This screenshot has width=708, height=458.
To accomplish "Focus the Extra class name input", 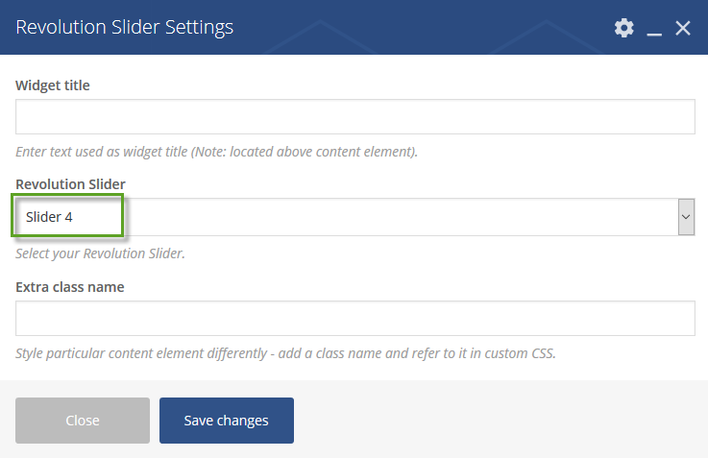I will pos(354,318).
